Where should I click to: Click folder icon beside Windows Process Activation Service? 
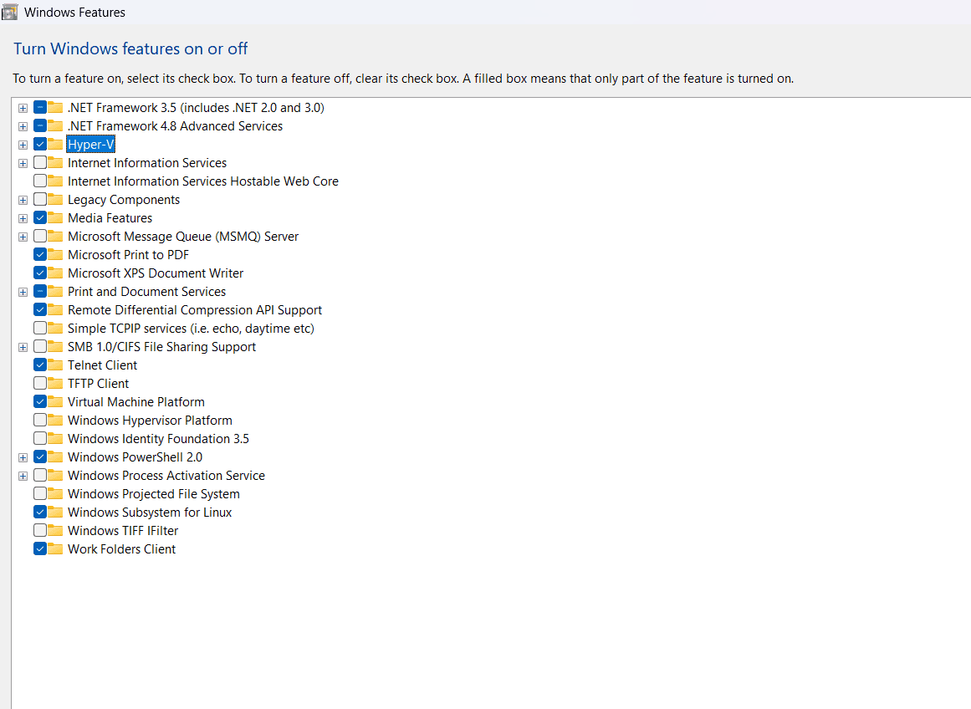(x=56, y=476)
